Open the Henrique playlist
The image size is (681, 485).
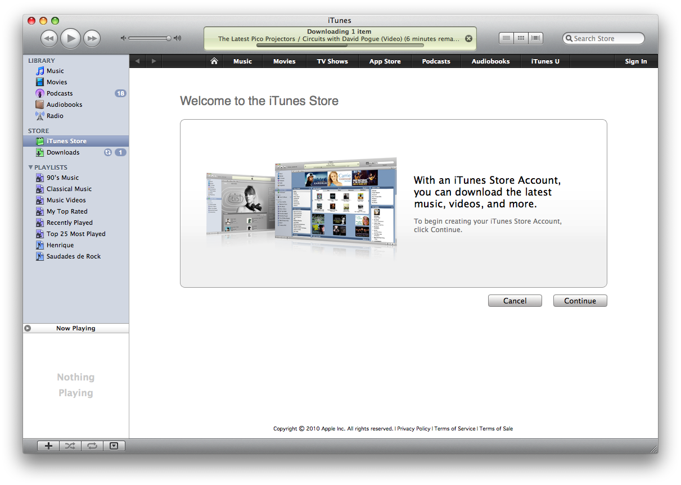76,245
